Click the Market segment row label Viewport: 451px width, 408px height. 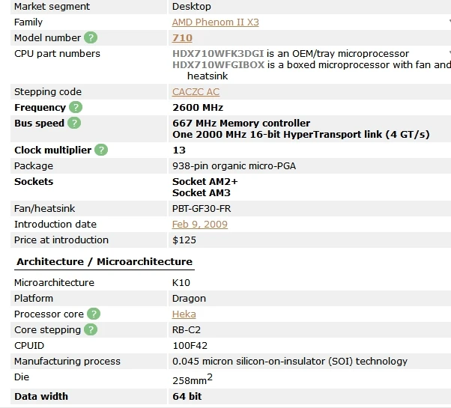(52, 7)
